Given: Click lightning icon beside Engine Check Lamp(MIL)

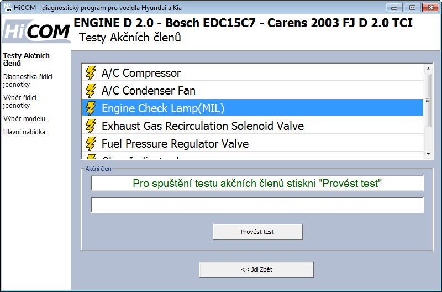Looking at the screenshot, I should tap(90, 108).
